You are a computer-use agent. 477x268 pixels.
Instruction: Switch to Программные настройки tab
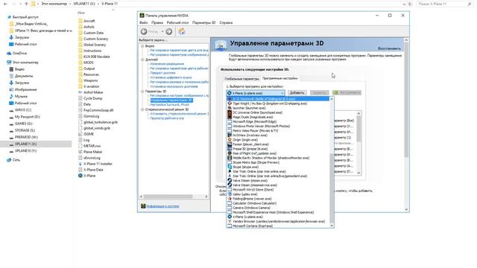click(x=280, y=78)
